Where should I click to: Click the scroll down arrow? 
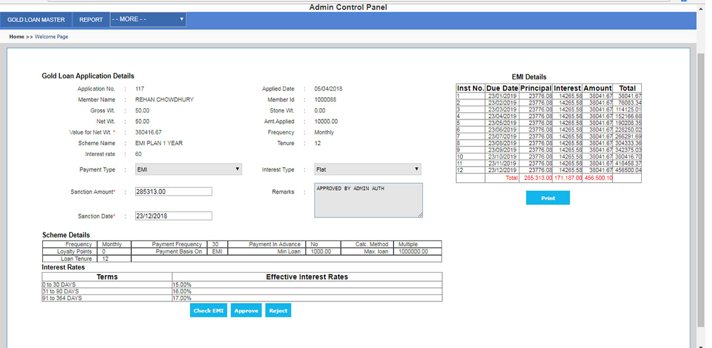click(701, 345)
